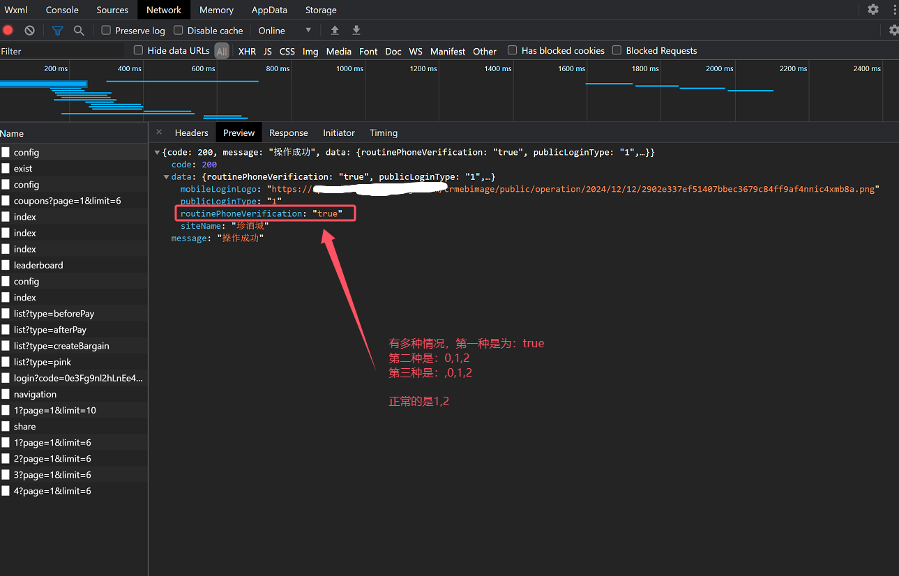
Task: Click the routinePhoneVerification property line
Action: 261,213
